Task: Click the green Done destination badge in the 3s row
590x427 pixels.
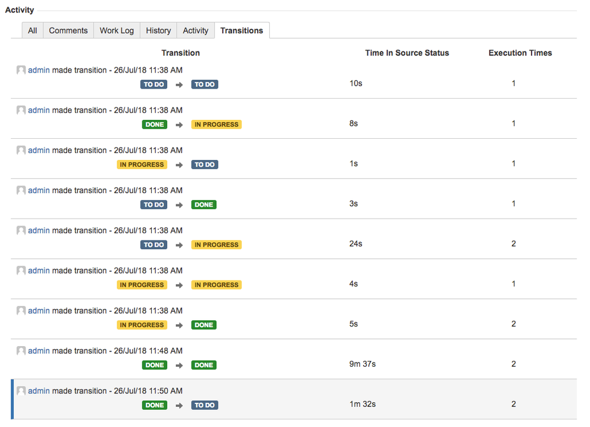Action: (x=204, y=205)
